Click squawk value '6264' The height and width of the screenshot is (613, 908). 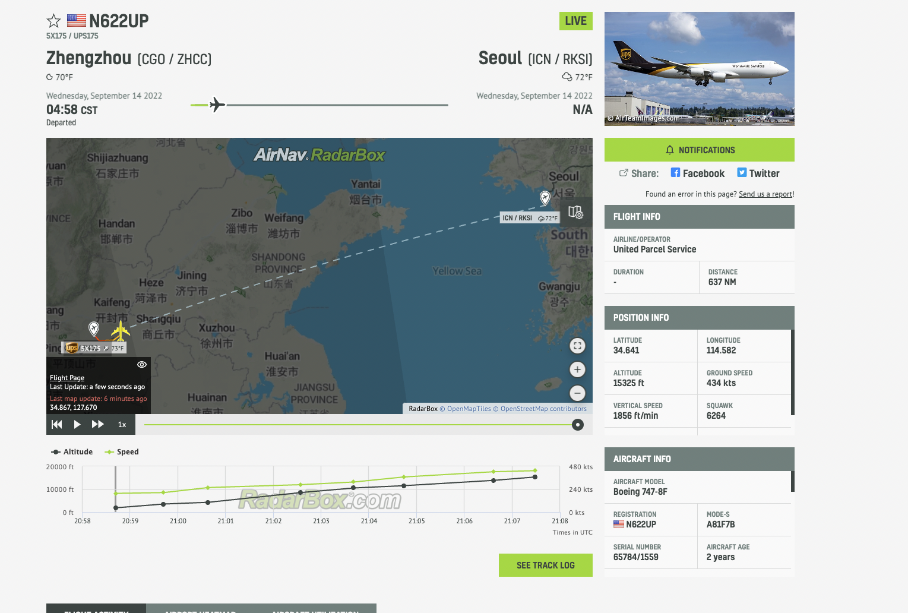click(716, 416)
